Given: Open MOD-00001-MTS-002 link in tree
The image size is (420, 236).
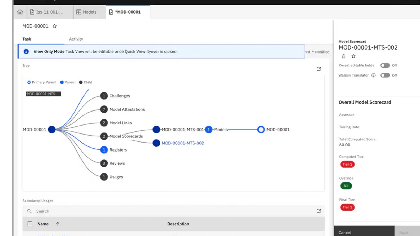Looking at the screenshot, I should (x=183, y=143).
